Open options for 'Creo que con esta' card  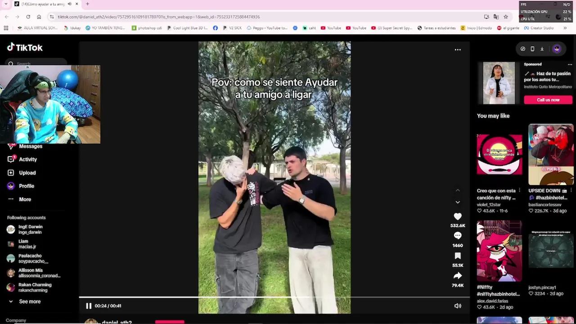[x=520, y=190]
